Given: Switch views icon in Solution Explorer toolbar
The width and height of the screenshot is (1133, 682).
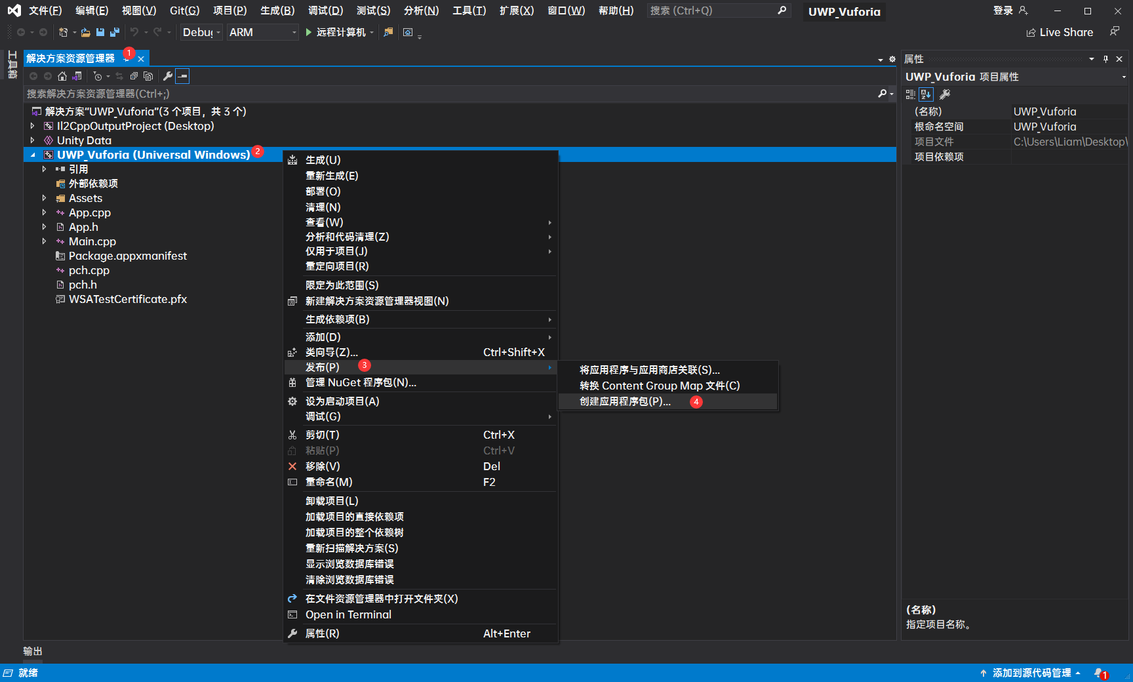Looking at the screenshot, I should pos(77,76).
